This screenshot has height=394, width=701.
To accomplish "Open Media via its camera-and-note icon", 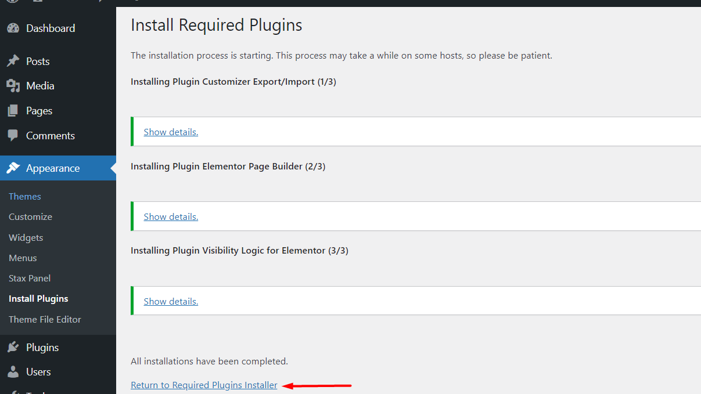I will point(13,85).
